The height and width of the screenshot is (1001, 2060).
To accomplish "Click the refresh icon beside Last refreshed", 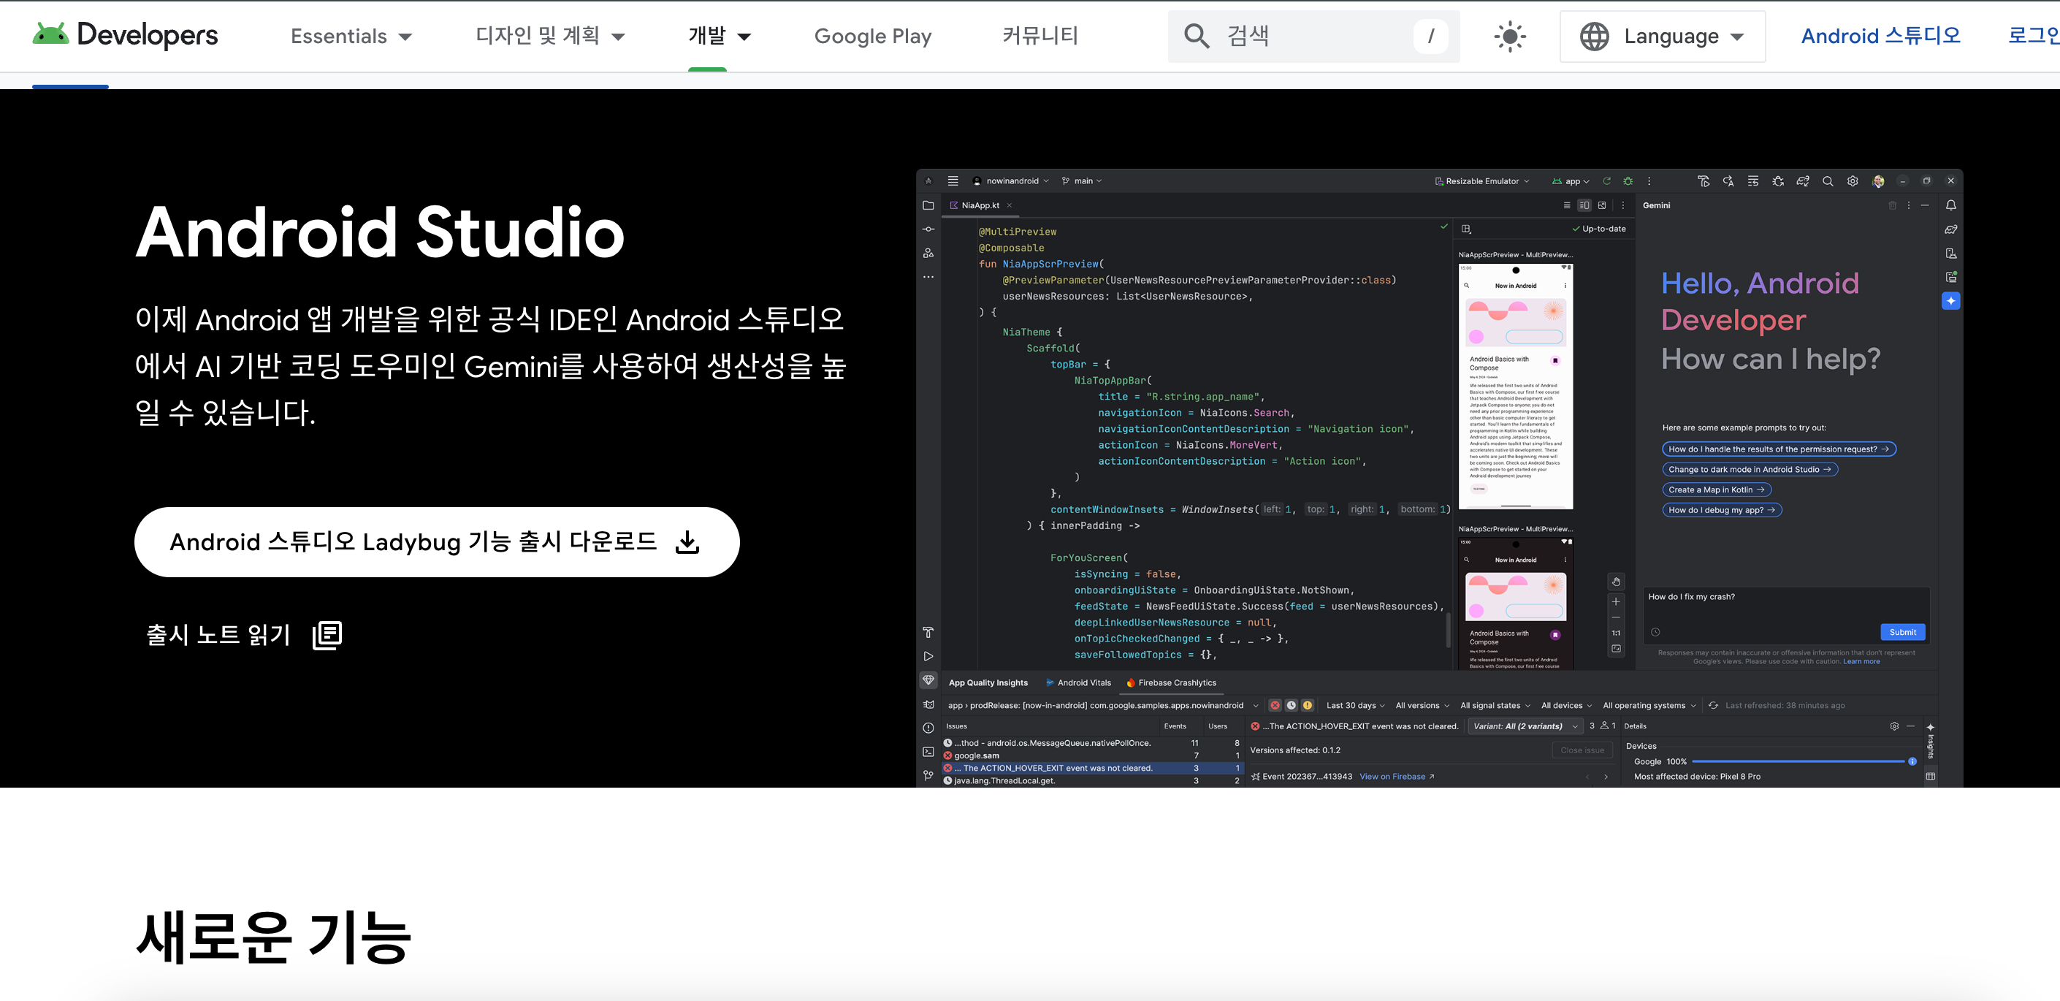I will point(1713,705).
